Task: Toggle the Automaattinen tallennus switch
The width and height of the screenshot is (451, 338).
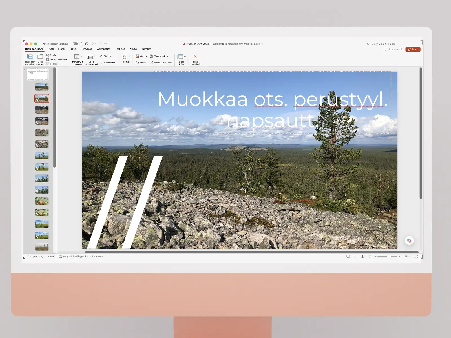Action: pos(75,44)
